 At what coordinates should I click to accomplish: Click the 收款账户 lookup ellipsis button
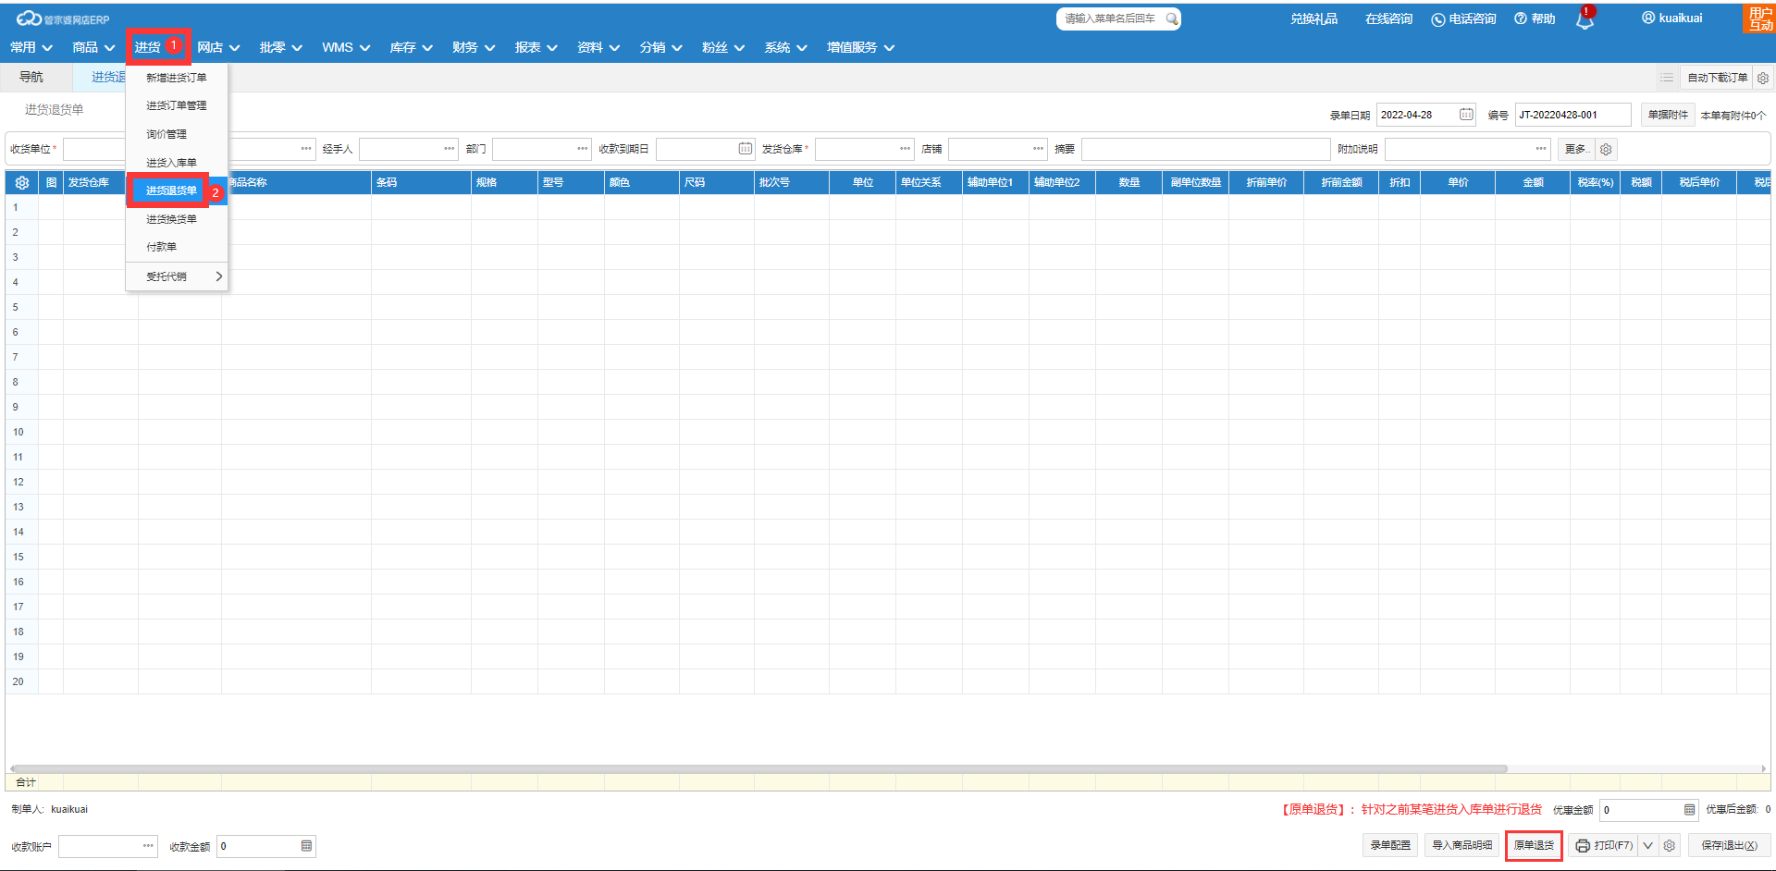[x=148, y=846]
